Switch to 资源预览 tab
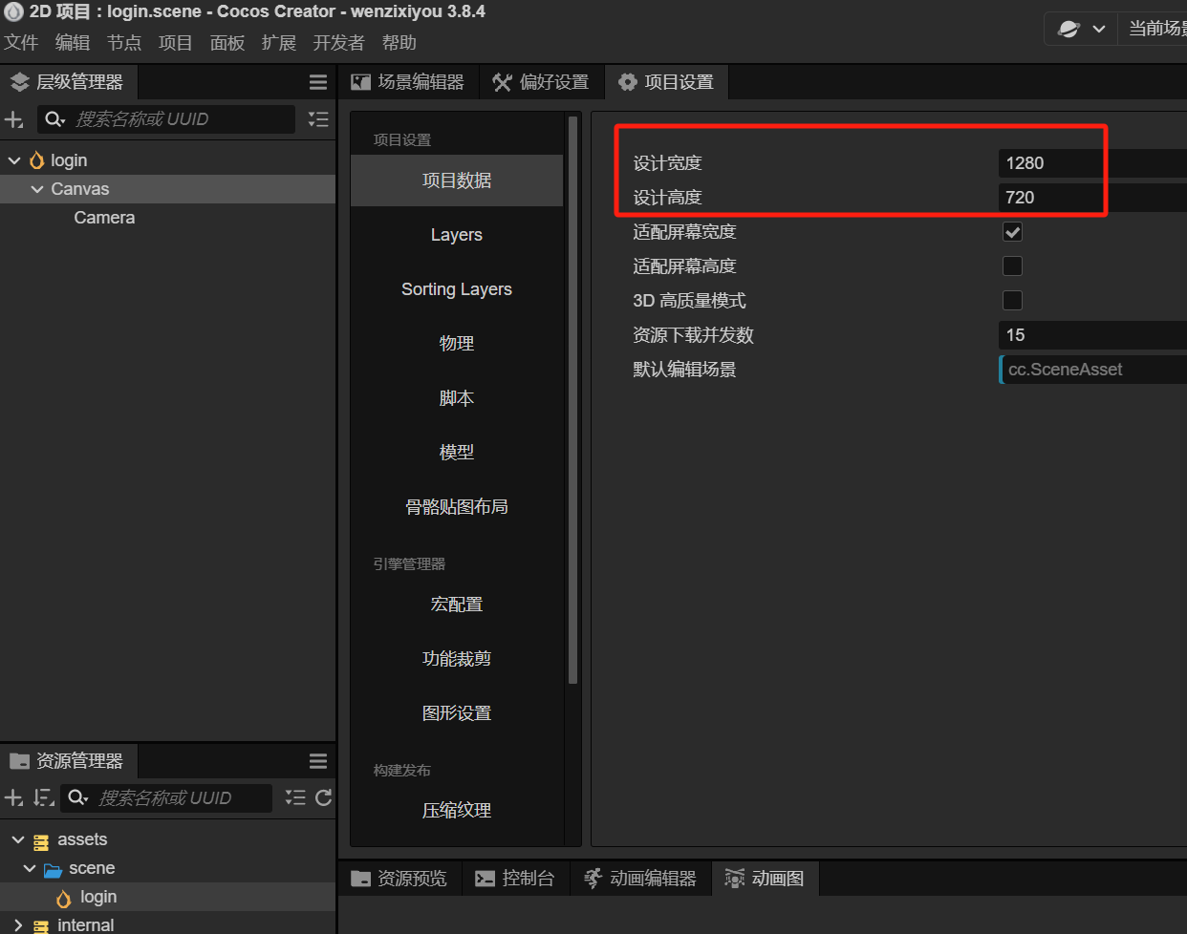 pos(399,879)
